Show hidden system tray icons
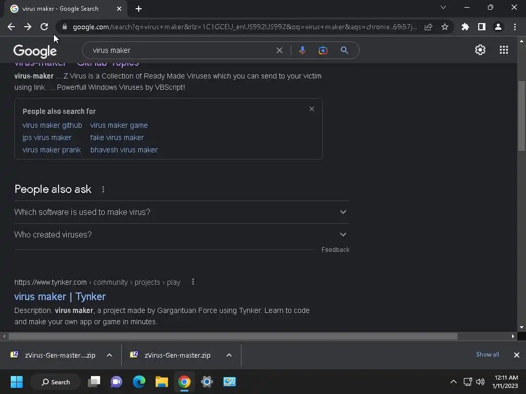 (453, 382)
